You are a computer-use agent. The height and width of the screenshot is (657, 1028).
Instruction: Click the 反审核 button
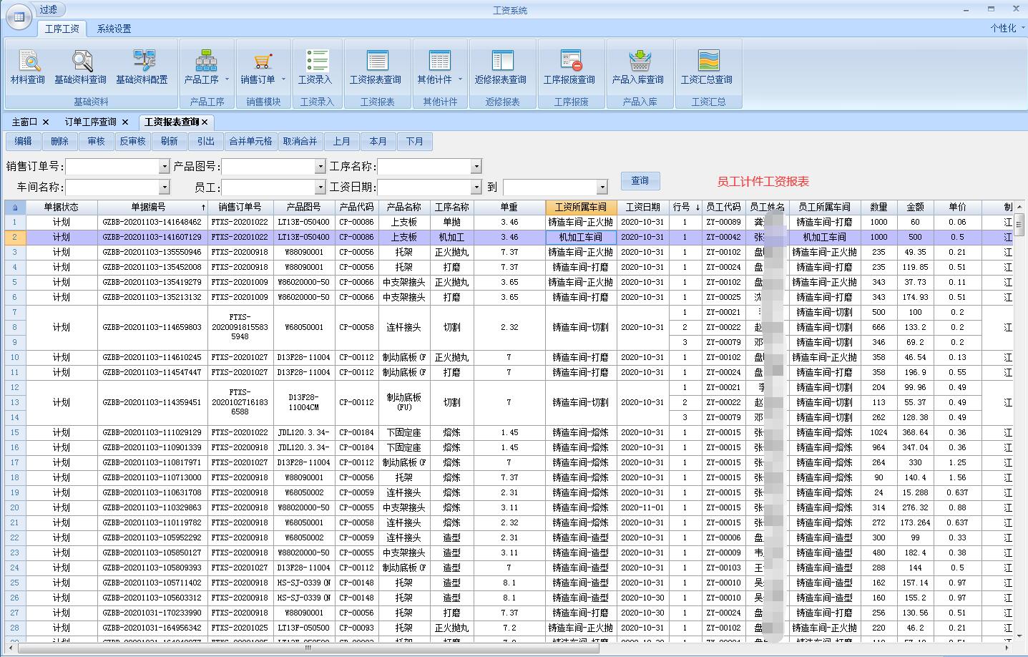tap(133, 142)
